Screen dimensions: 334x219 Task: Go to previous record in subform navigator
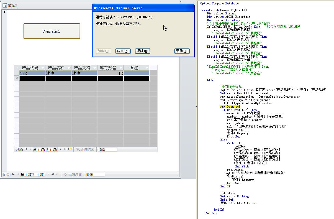(30, 149)
